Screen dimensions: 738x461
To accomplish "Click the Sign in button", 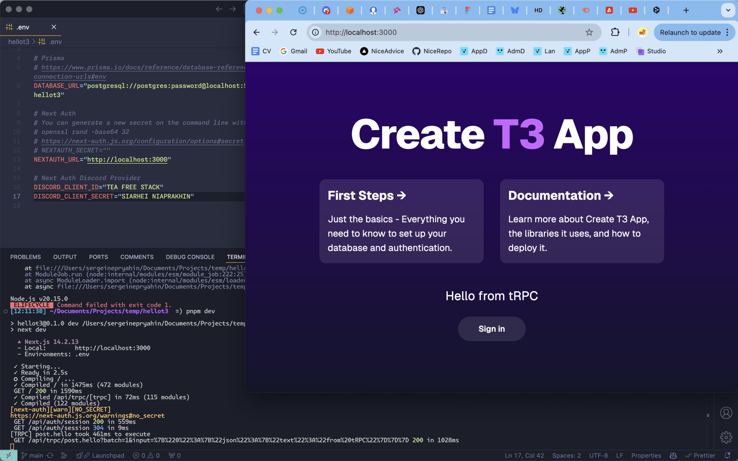I will click(x=492, y=329).
